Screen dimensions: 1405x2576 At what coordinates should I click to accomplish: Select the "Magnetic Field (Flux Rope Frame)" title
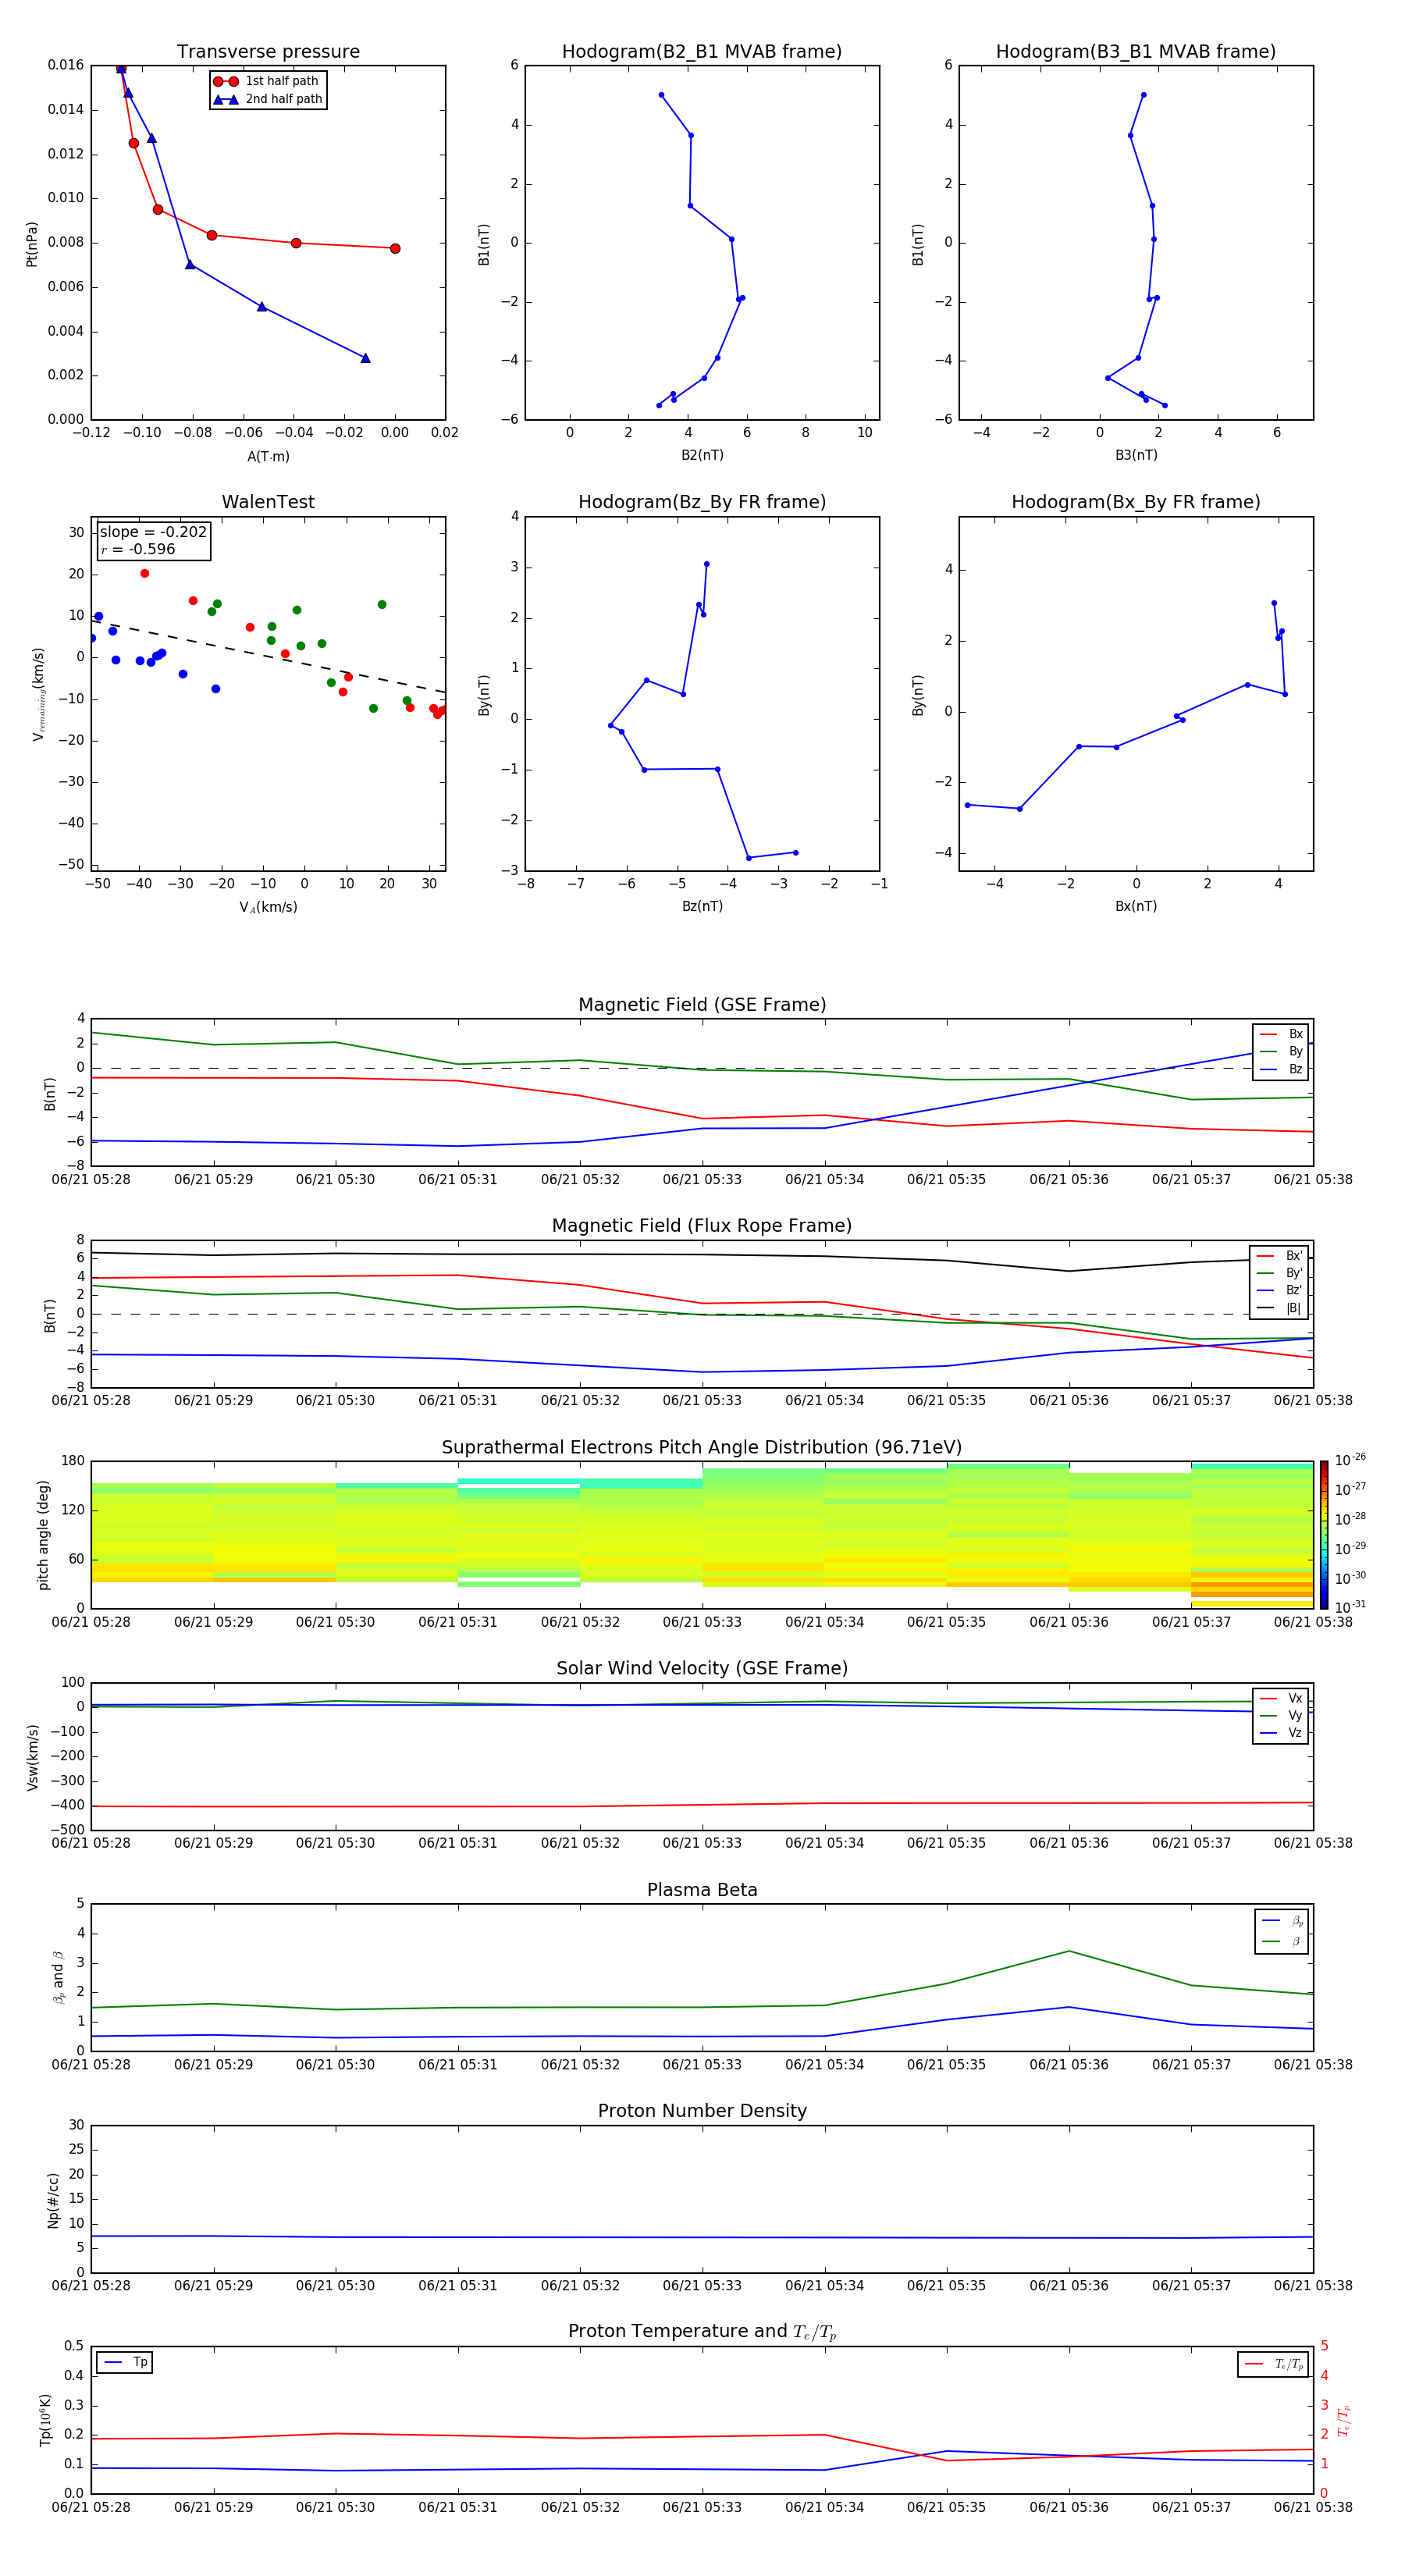pyautogui.click(x=702, y=1226)
